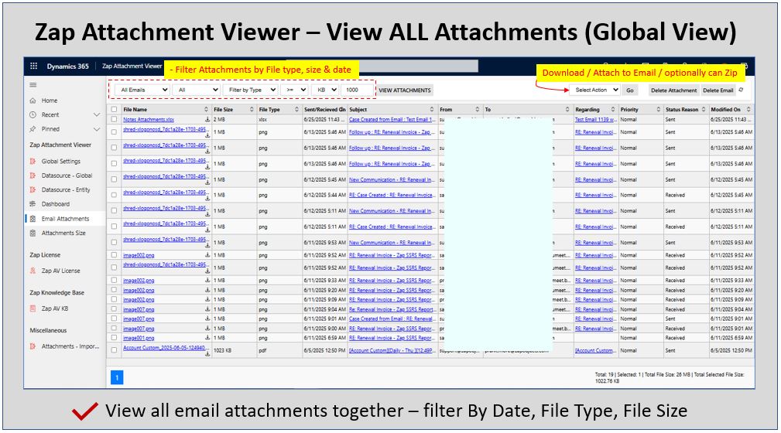
Task: Sort by From column arrows
Action: (x=477, y=110)
